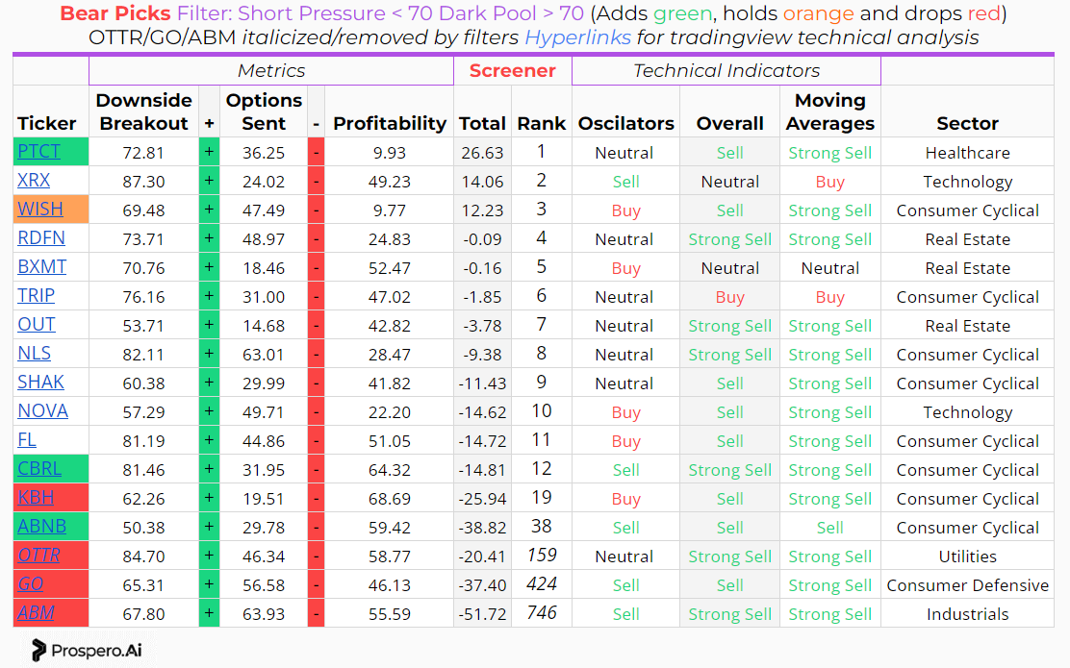The width and height of the screenshot is (1070, 668).
Task: Select the Downside Breakout column header
Action: coord(144,111)
